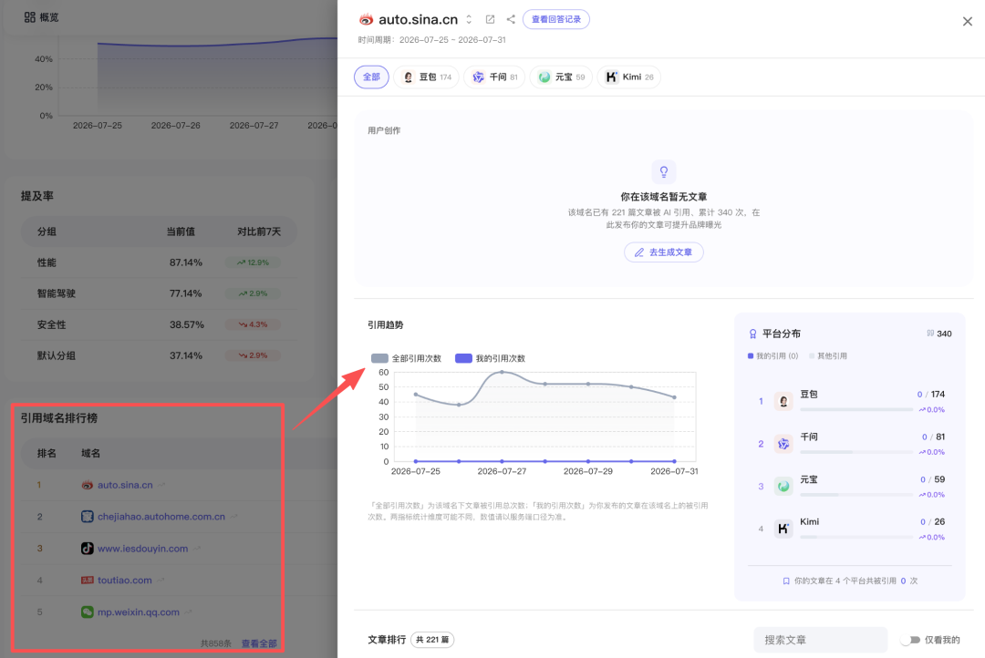
Task: Select the 元宝 59 tab
Action: coord(562,77)
